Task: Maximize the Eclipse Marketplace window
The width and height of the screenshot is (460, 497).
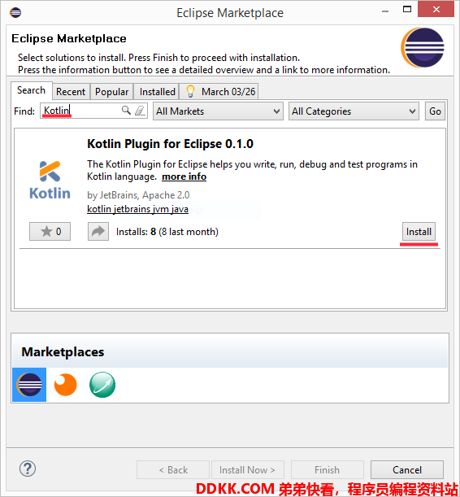Action: click(x=407, y=10)
